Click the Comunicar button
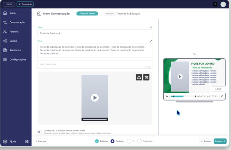Screen dimensions: 231x150 coord(25,4)
